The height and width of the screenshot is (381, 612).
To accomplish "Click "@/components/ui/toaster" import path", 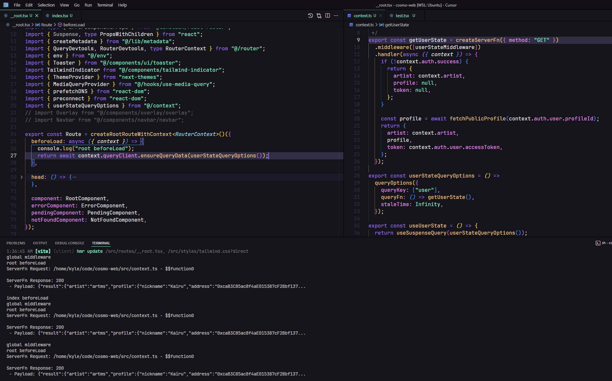I will [x=139, y=63].
